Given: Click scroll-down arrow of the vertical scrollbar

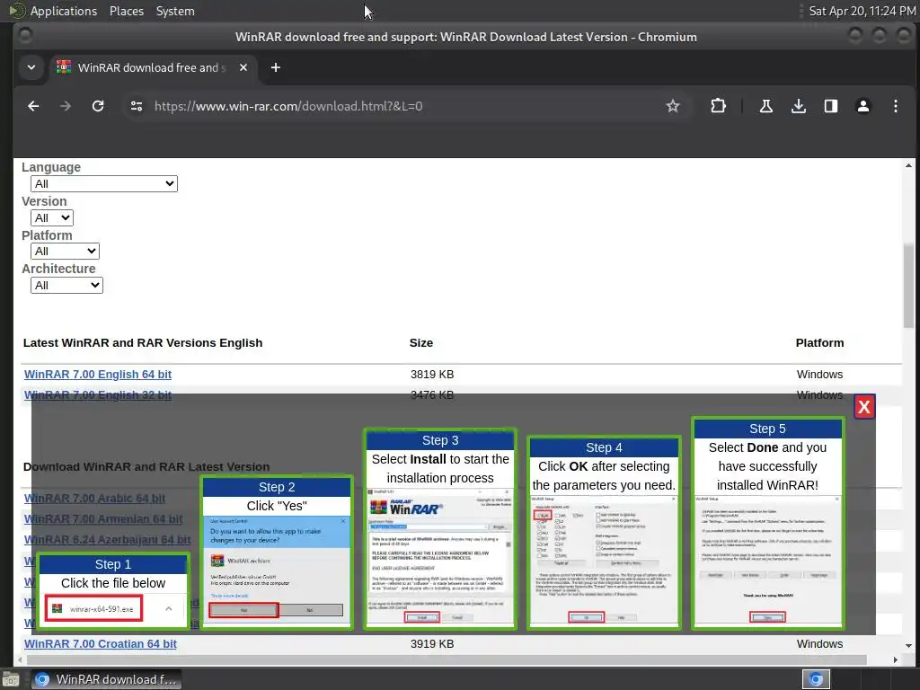Looking at the screenshot, I should click(908, 645).
